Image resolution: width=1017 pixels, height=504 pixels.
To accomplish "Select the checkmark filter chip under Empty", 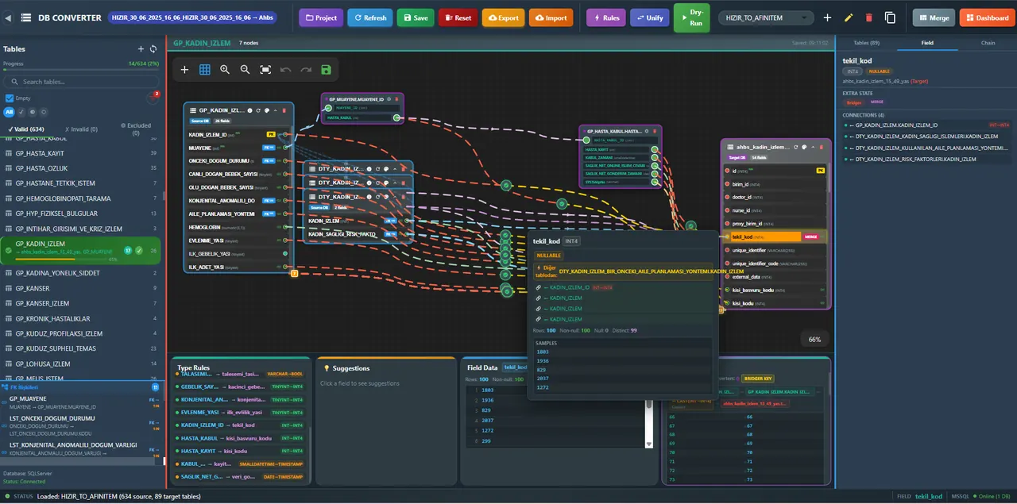I will point(21,112).
